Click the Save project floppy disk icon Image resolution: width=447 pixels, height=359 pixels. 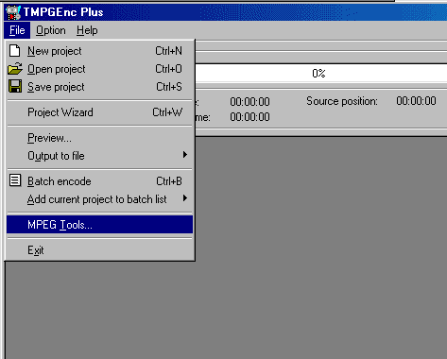tap(15, 86)
